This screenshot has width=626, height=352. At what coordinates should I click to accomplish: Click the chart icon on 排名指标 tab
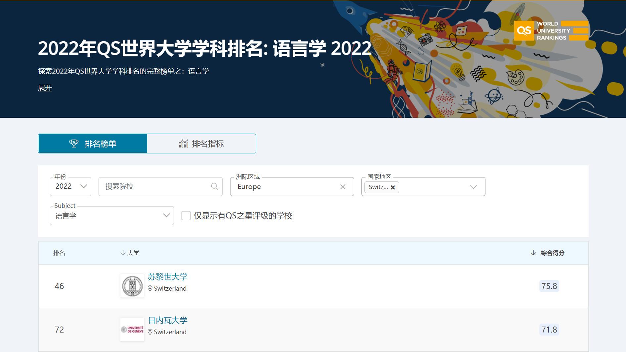click(x=184, y=143)
